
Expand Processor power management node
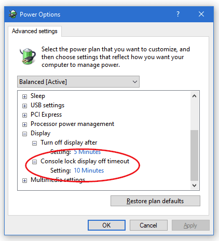24,124
